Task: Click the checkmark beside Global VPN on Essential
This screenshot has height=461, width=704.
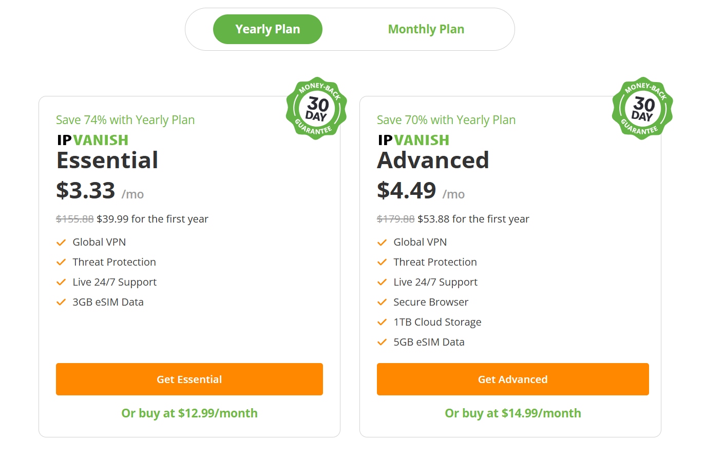Action: (61, 242)
